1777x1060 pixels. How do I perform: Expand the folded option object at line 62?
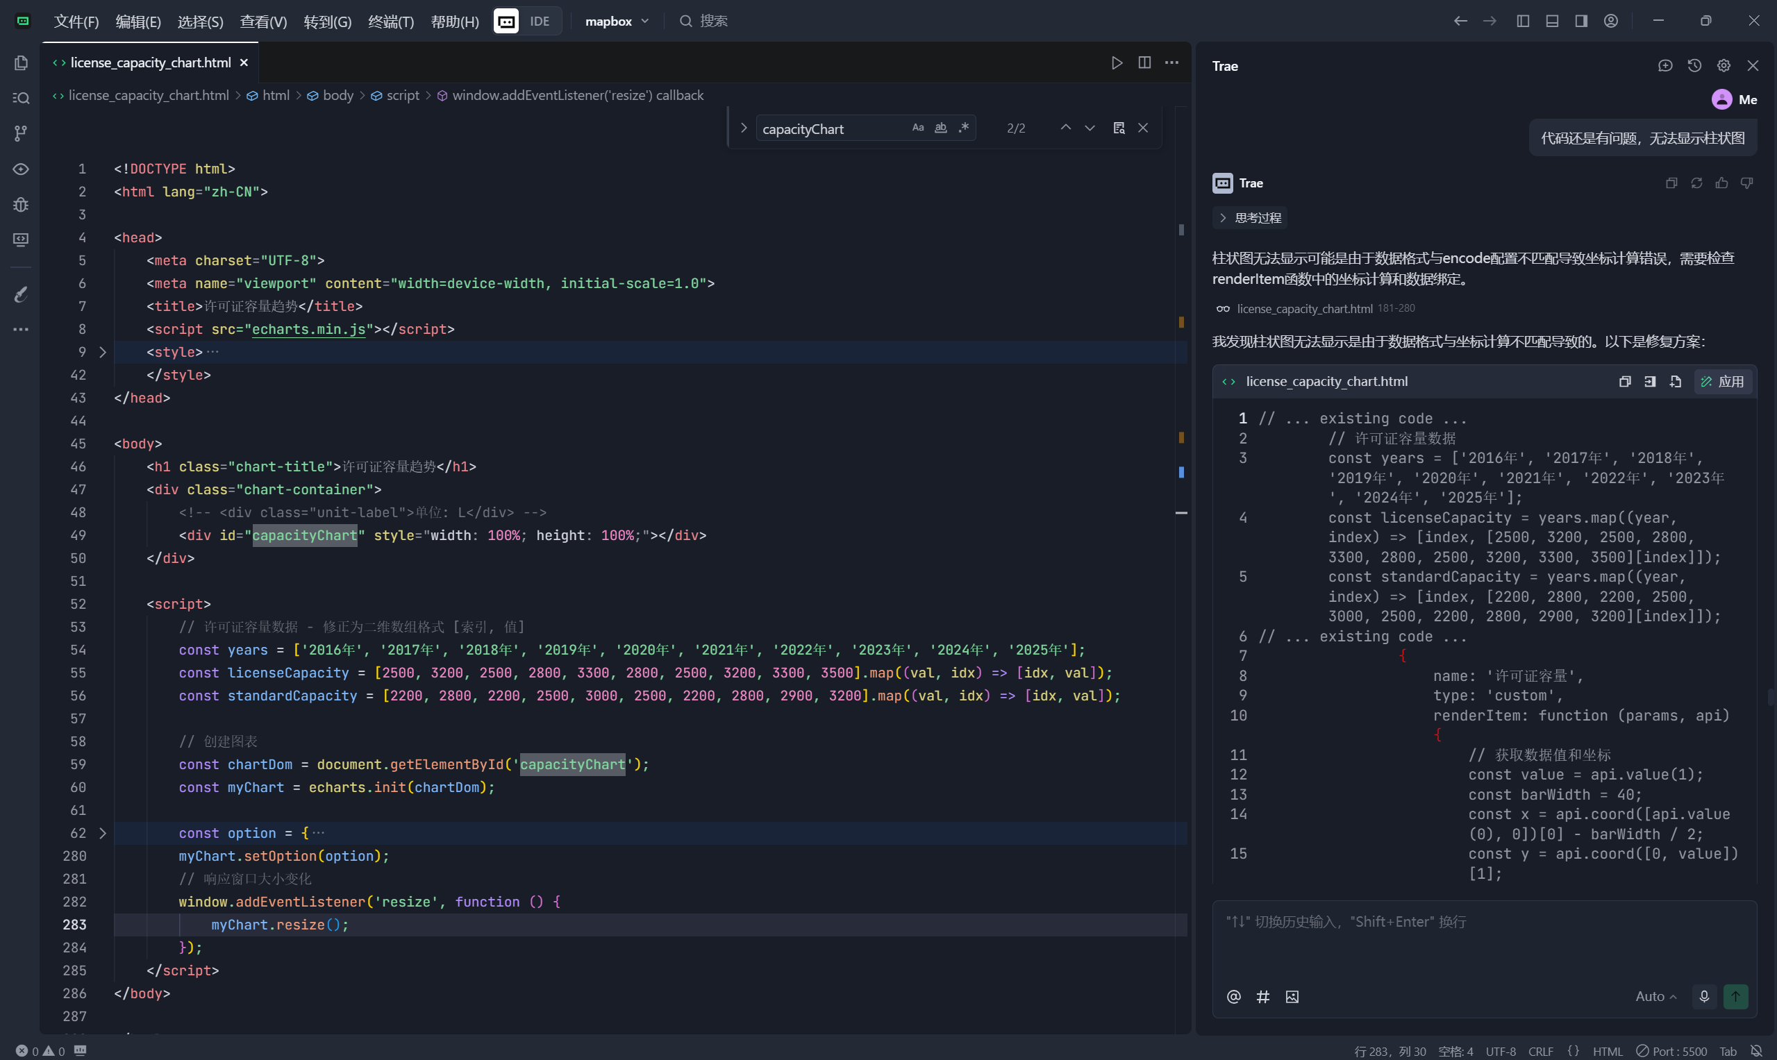coord(102,833)
